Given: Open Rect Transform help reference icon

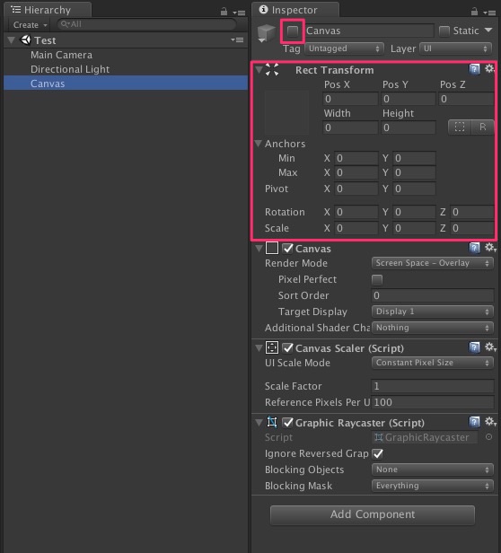Looking at the screenshot, I should pos(474,69).
